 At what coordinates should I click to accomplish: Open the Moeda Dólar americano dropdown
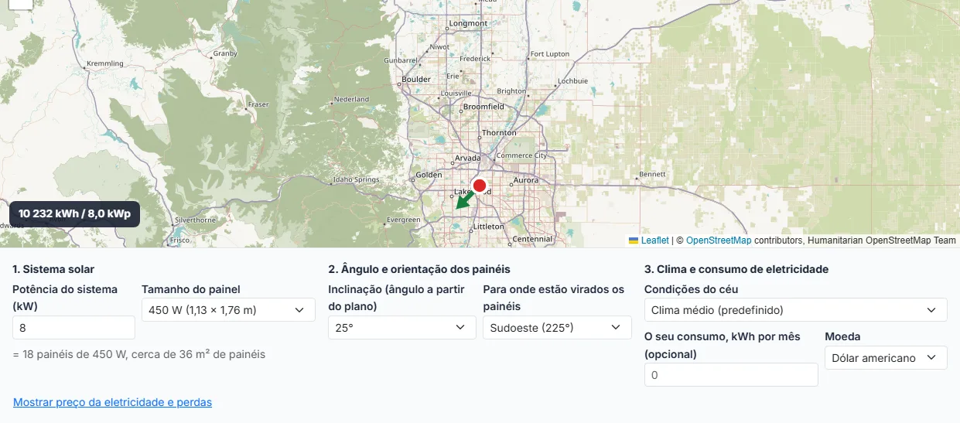point(886,358)
